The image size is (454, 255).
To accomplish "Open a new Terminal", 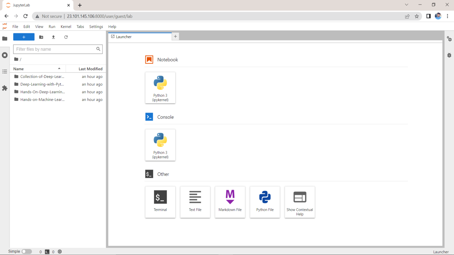I will click(x=160, y=202).
